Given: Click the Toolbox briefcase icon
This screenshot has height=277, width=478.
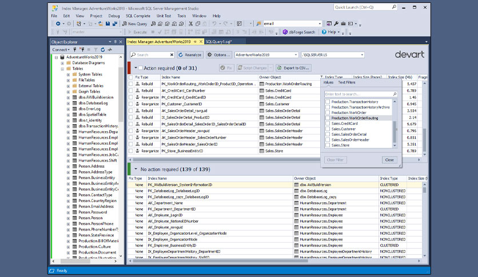Looking at the screenshot, I should point(343,23).
